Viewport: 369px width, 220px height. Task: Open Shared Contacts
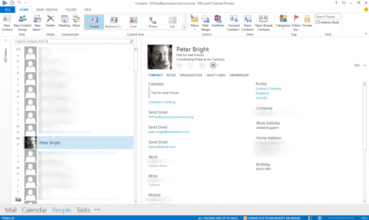263,23
